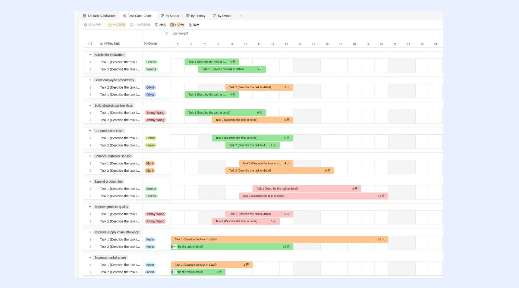This screenshot has width=519, height=288.
Task: Tick the select-all checkbox in header
Action: [x=90, y=44]
